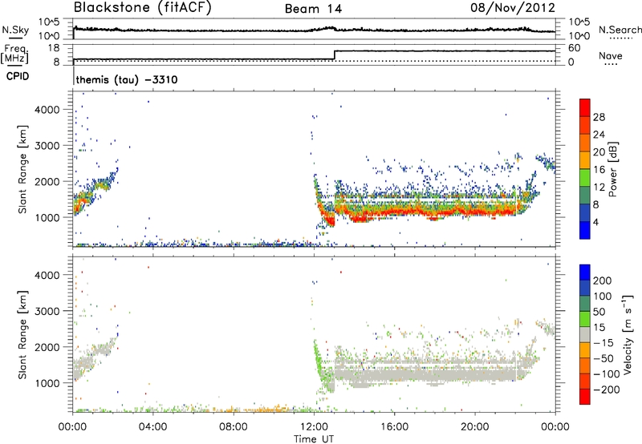Click the frequency step-up at 13:00 UT
Image resolution: width=642 pixels, height=444 pixels.
pos(335,55)
